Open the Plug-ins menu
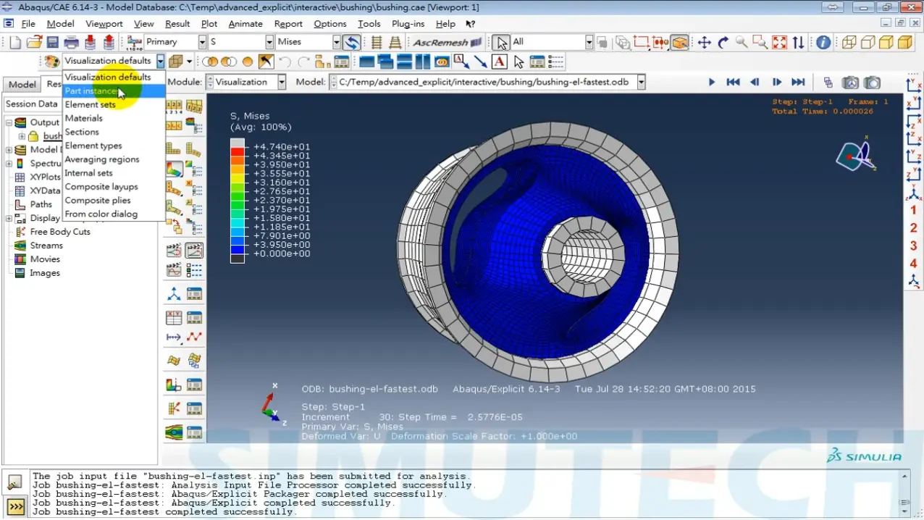The width and height of the screenshot is (924, 520). pos(408,24)
